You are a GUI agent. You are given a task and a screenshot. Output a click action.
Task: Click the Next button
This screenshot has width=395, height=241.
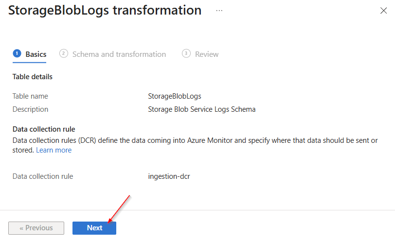94,228
